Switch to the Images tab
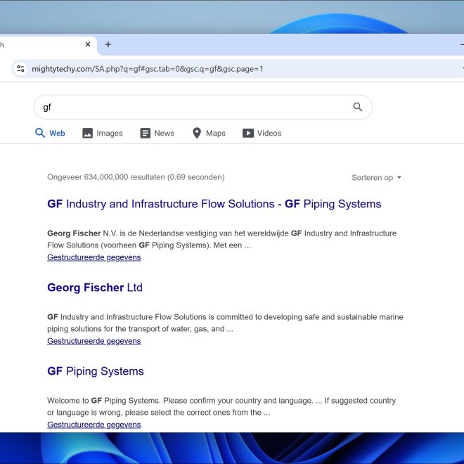This screenshot has width=464, height=464. point(102,133)
